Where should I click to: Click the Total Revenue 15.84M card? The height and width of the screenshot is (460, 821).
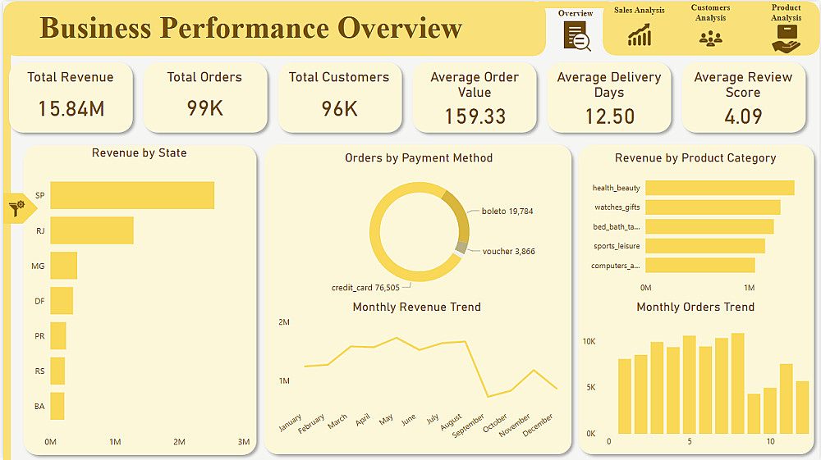coord(71,98)
